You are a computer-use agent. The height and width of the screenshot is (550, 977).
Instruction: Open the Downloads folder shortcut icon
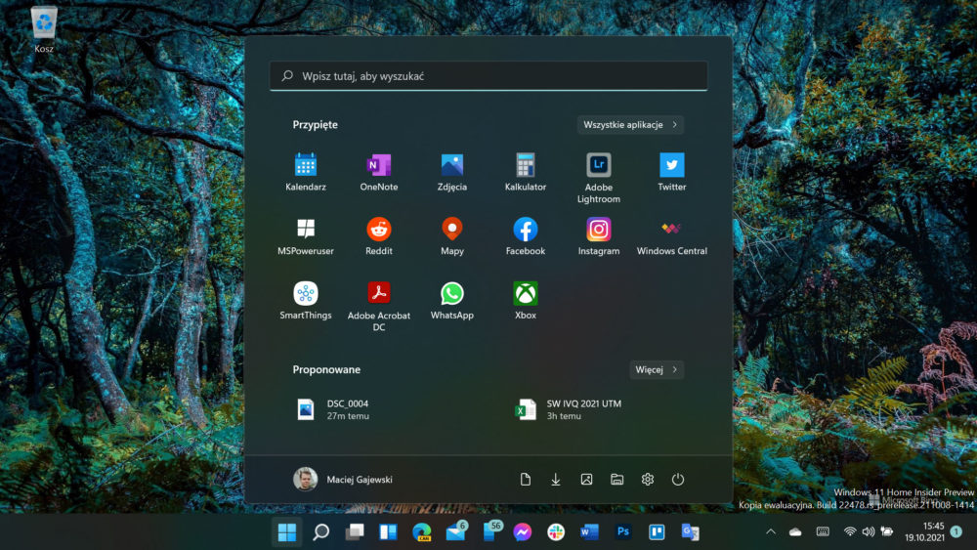click(556, 479)
